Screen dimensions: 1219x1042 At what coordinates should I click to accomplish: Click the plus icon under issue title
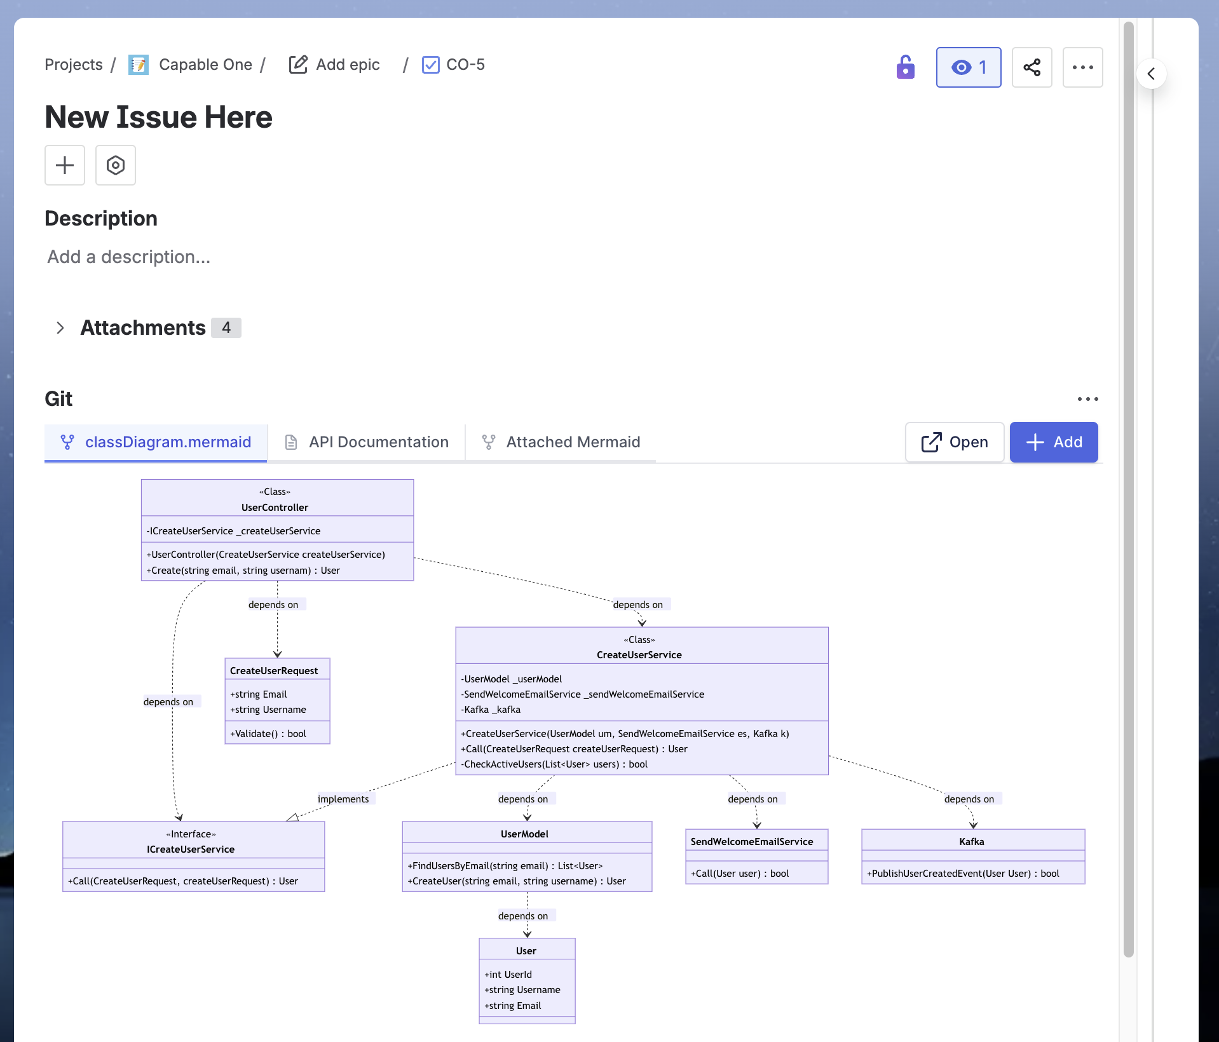click(65, 165)
